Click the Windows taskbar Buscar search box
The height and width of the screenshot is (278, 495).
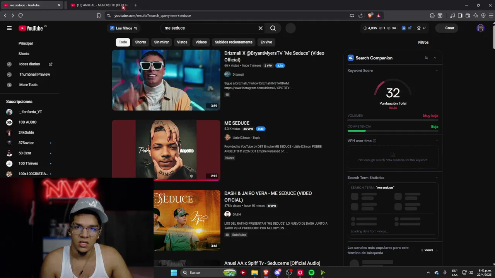click(209, 273)
